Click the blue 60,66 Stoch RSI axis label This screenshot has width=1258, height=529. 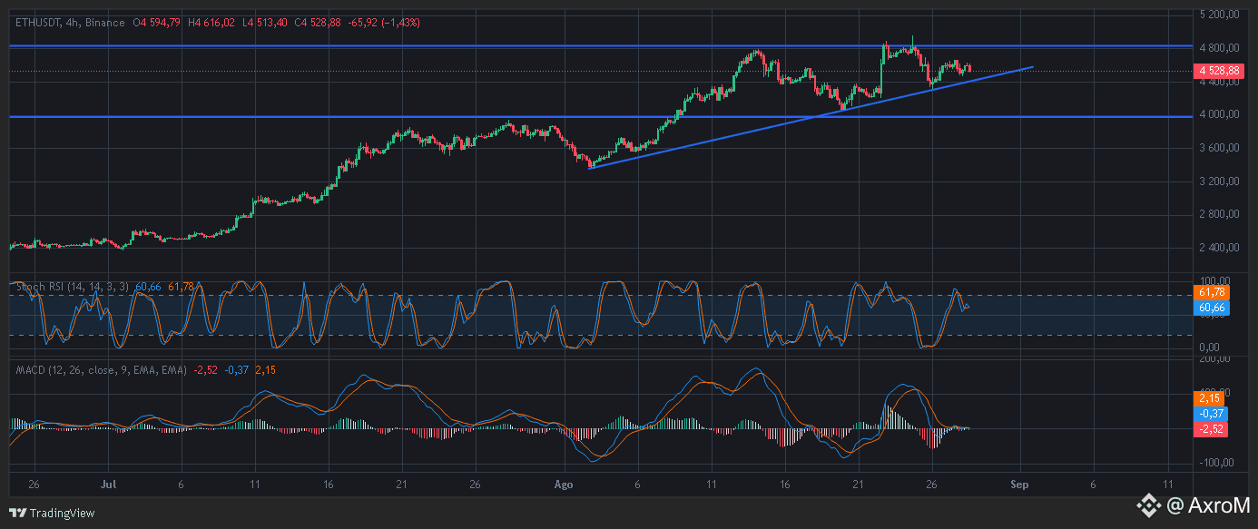pyautogui.click(x=1212, y=309)
